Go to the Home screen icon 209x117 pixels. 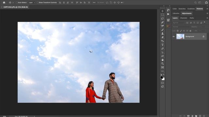tap(4, 3)
